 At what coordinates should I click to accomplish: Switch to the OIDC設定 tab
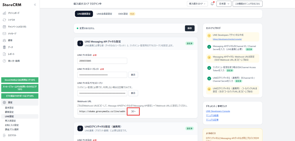click(x=123, y=14)
